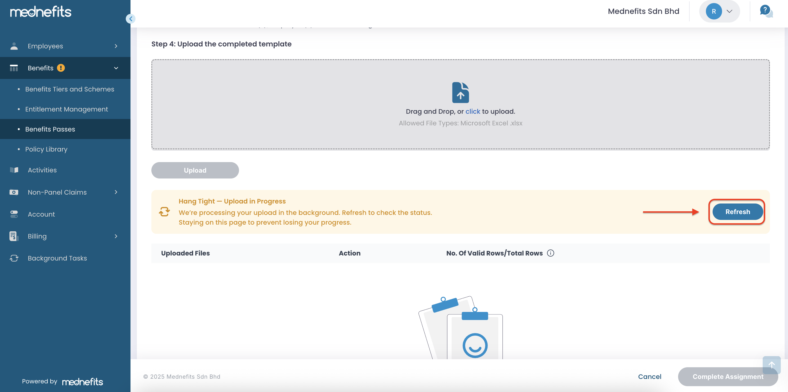Click the file upload icon in drop zone

(x=461, y=92)
